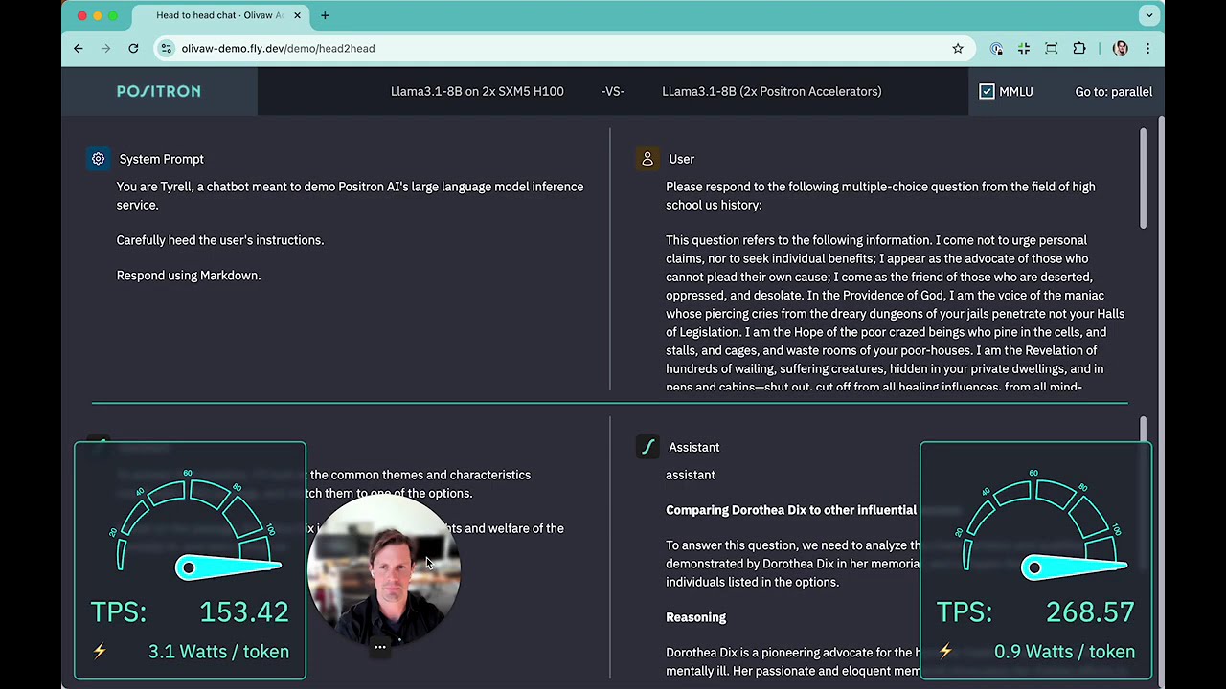Click 'Llama3.1-8B on 2x SXM5 H100' header
The height and width of the screenshot is (689, 1226).
tap(477, 91)
